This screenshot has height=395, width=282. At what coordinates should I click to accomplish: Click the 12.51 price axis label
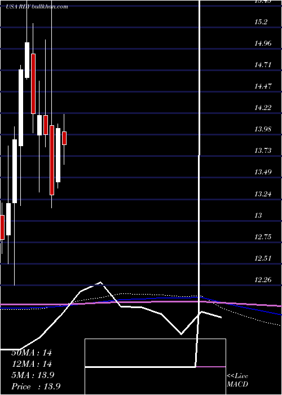(x=263, y=258)
